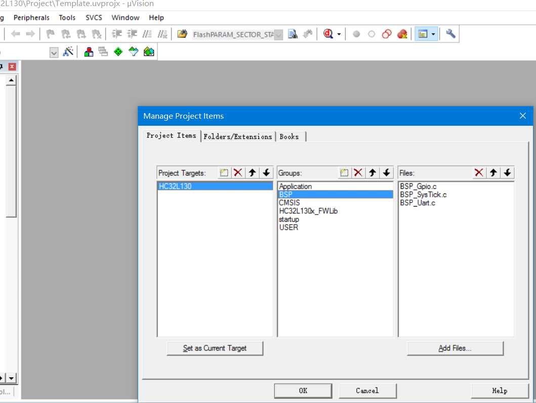Image resolution: width=536 pixels, height=403 pixels.
Task: Enable or disable breakpoint with hollow circle icon
Action: pos(372,34)
